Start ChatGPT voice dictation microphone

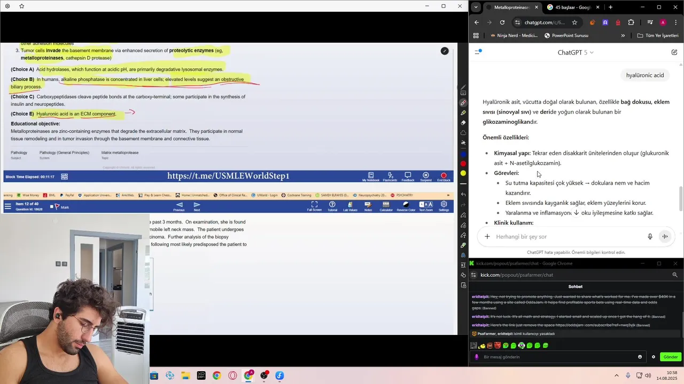point(650,237)
